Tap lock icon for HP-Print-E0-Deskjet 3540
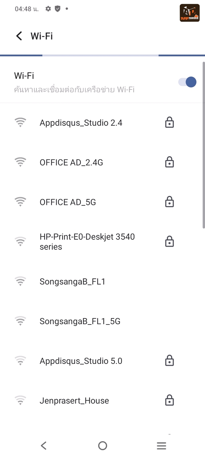This screenshot has height=457, width=205. (169, 242)
